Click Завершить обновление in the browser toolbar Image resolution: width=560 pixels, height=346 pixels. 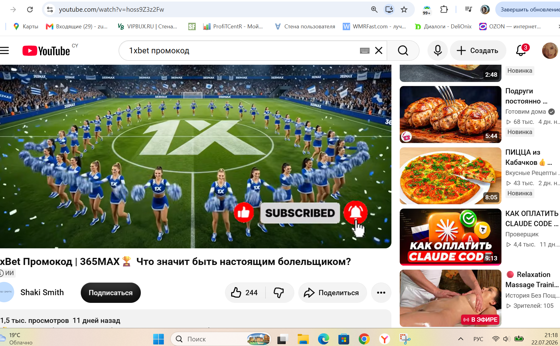click(529, 10)
